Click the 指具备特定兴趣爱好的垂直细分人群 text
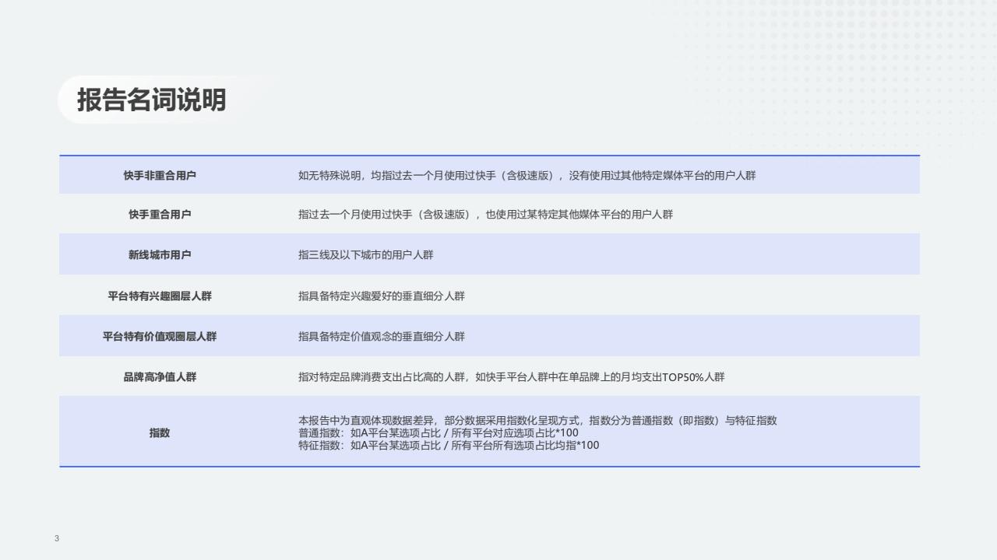Screen dimensions: 997x560 (381, 296)
